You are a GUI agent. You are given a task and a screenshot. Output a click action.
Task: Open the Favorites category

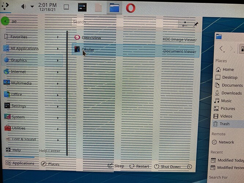click(x=32, y=37)
